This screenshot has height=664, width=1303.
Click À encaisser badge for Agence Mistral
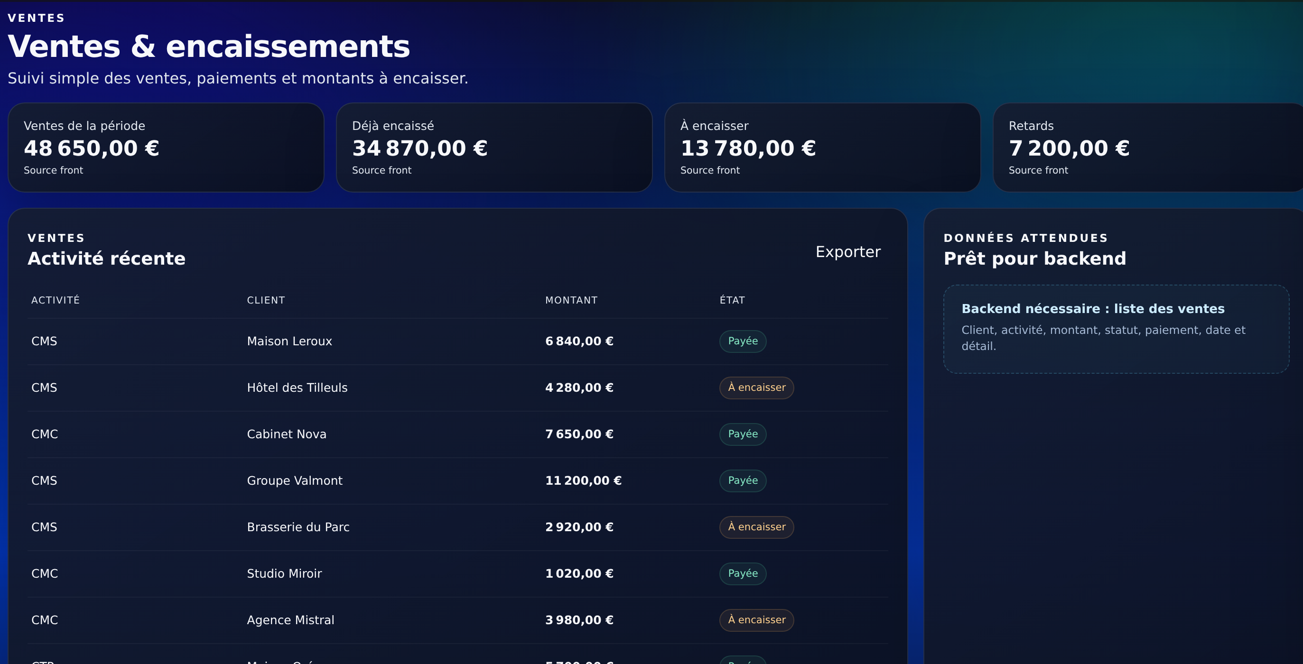pos(757,620)
